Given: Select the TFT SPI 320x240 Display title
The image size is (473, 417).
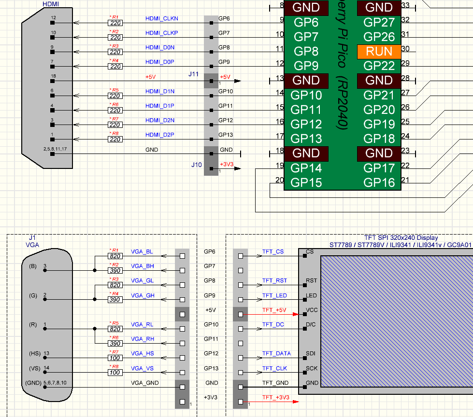Looking at the screenshot, I should coord(401,237).
